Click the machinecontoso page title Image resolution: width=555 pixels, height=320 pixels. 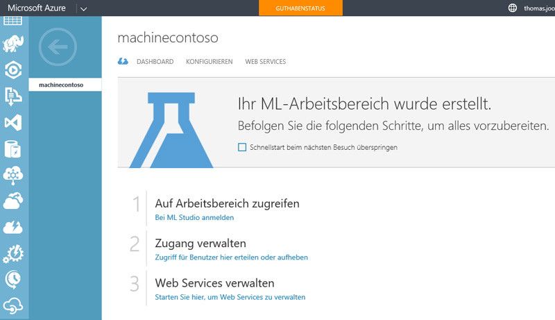pyautogui.click(x=168, y=37)
